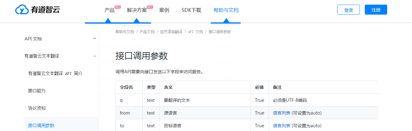The width and height of the screenshot is (412, 131).
Task: Click the 必须是UTF-8编码 note
Action: [290, 100]
